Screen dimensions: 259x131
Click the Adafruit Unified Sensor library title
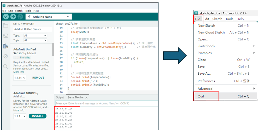tap(25, 51)
